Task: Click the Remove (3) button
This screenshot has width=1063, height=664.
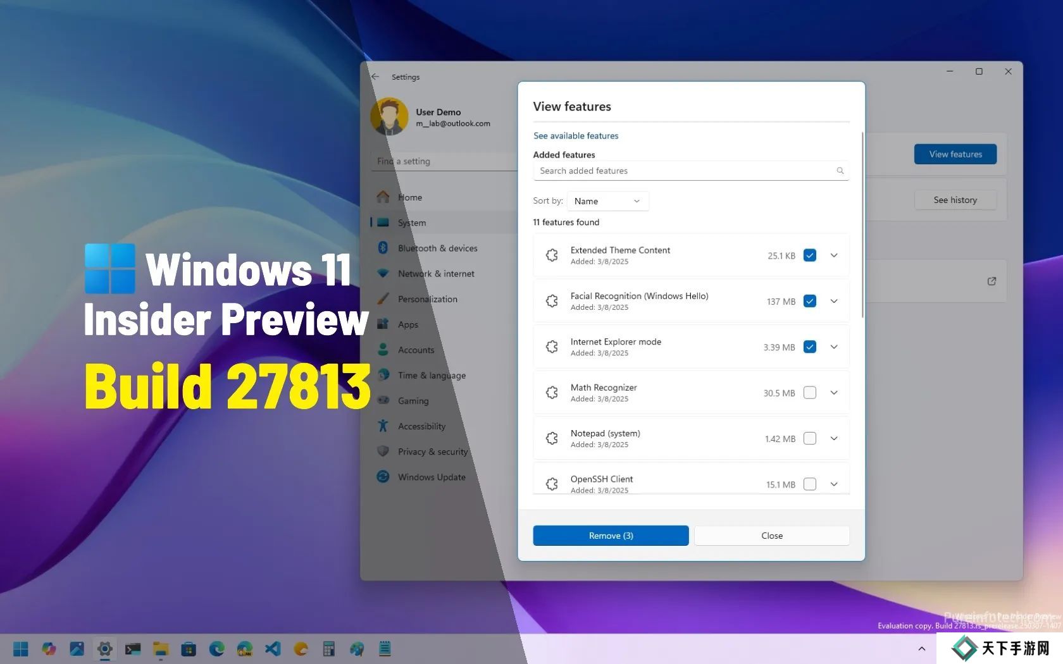Action: coord(611,536)
